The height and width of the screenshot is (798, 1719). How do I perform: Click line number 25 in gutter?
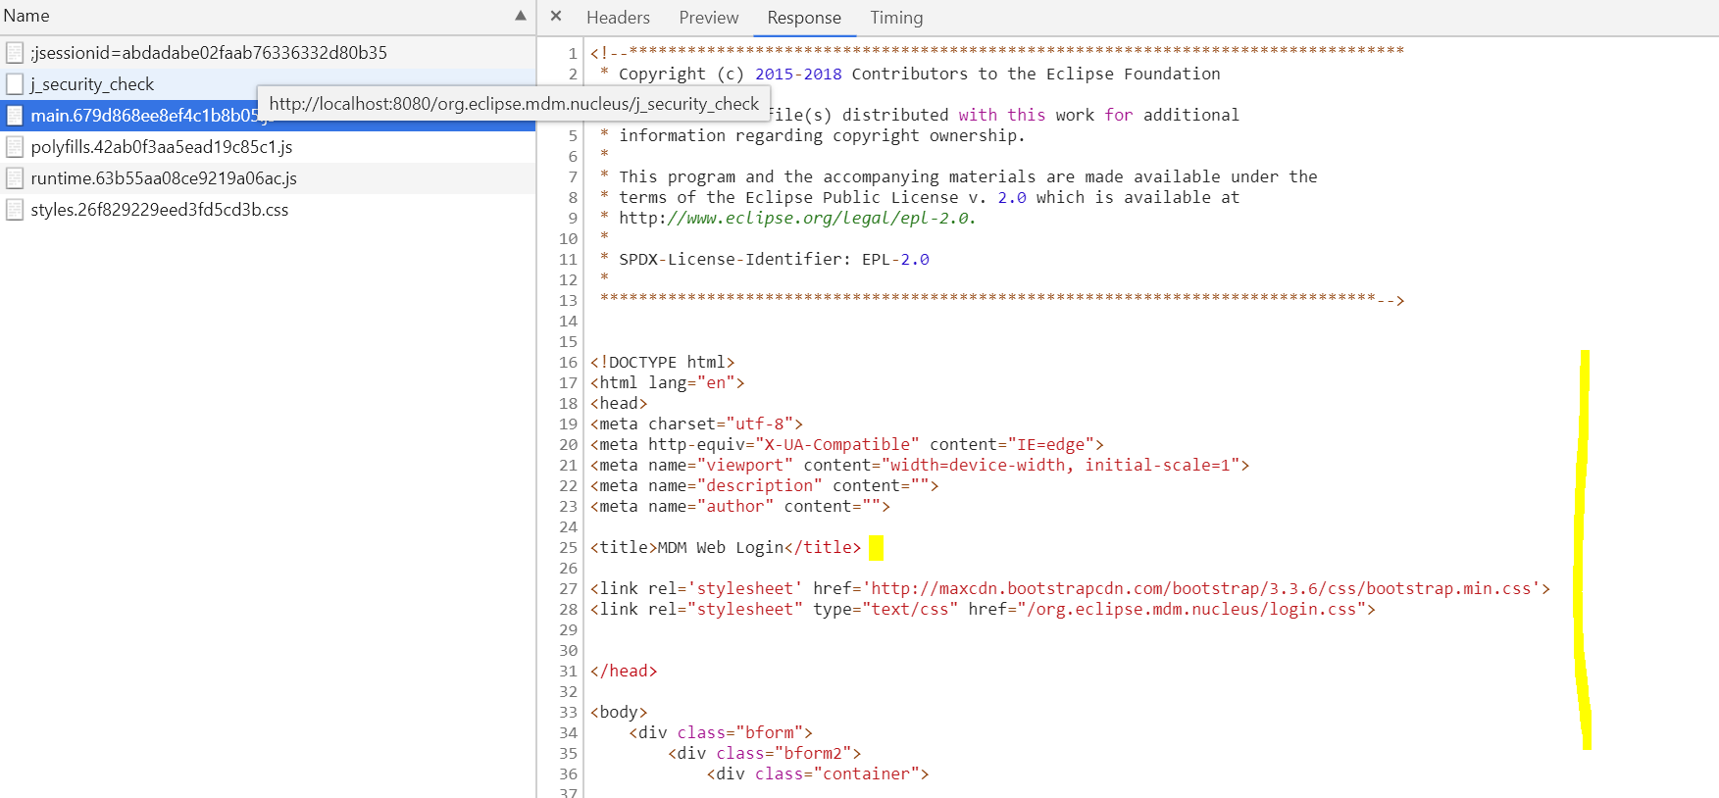[x=568, y=547]
